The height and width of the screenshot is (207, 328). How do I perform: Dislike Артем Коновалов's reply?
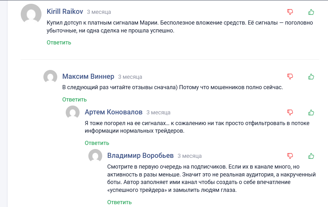click(x=290, y=112)
